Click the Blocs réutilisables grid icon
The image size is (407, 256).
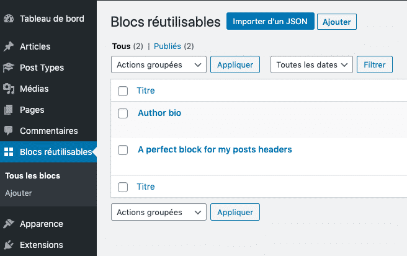[x=9, y=152]
